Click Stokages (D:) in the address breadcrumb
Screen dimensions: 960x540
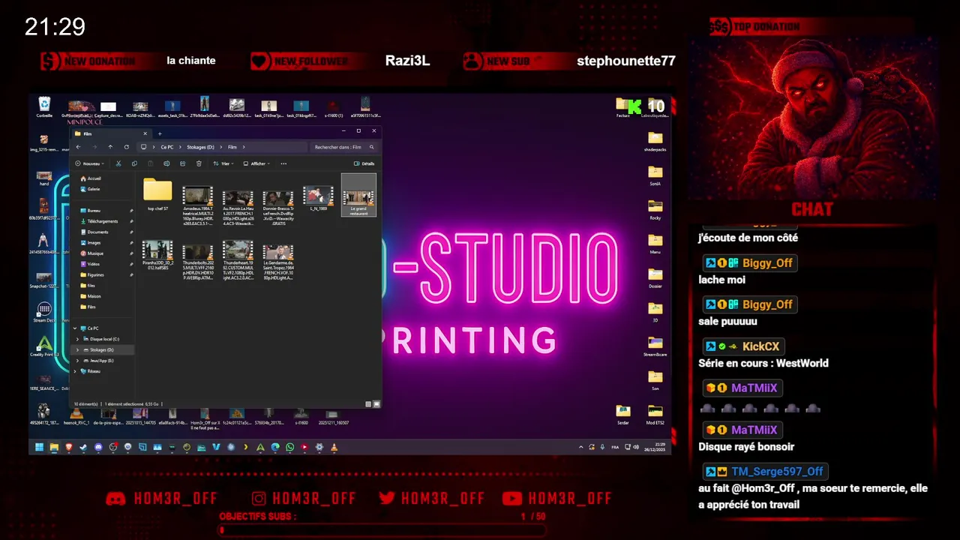click(x=201, y=147)
